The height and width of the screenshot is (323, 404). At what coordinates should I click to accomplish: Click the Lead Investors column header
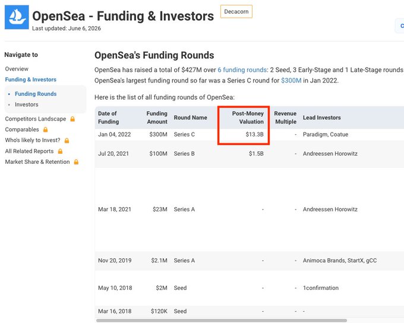pyautogui.click(x=322, y=118)
